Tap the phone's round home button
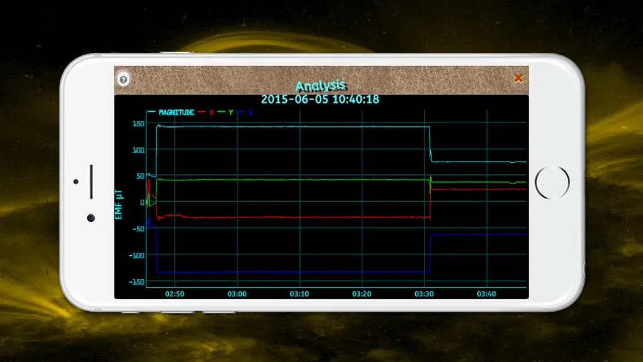 (552, 182)
